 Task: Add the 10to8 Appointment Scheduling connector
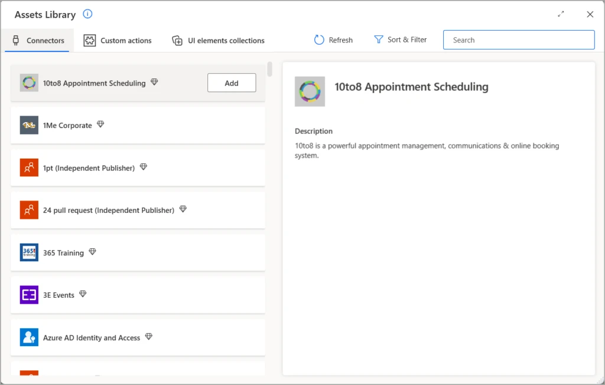[x=232, y=83]
